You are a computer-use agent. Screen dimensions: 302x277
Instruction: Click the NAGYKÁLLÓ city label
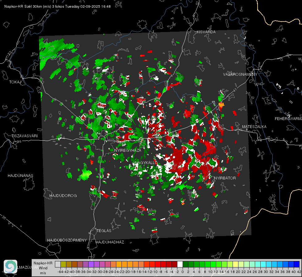(146, 163)
